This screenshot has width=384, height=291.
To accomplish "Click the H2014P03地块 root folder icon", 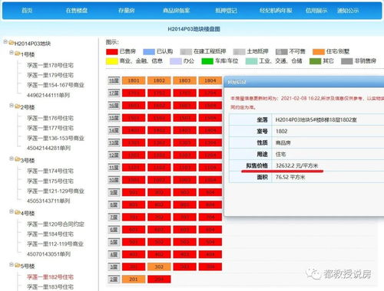I will click(x=11, y=43).
